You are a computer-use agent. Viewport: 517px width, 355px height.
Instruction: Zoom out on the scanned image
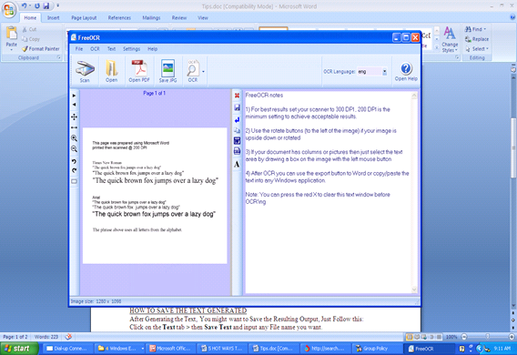coord(75,149)
